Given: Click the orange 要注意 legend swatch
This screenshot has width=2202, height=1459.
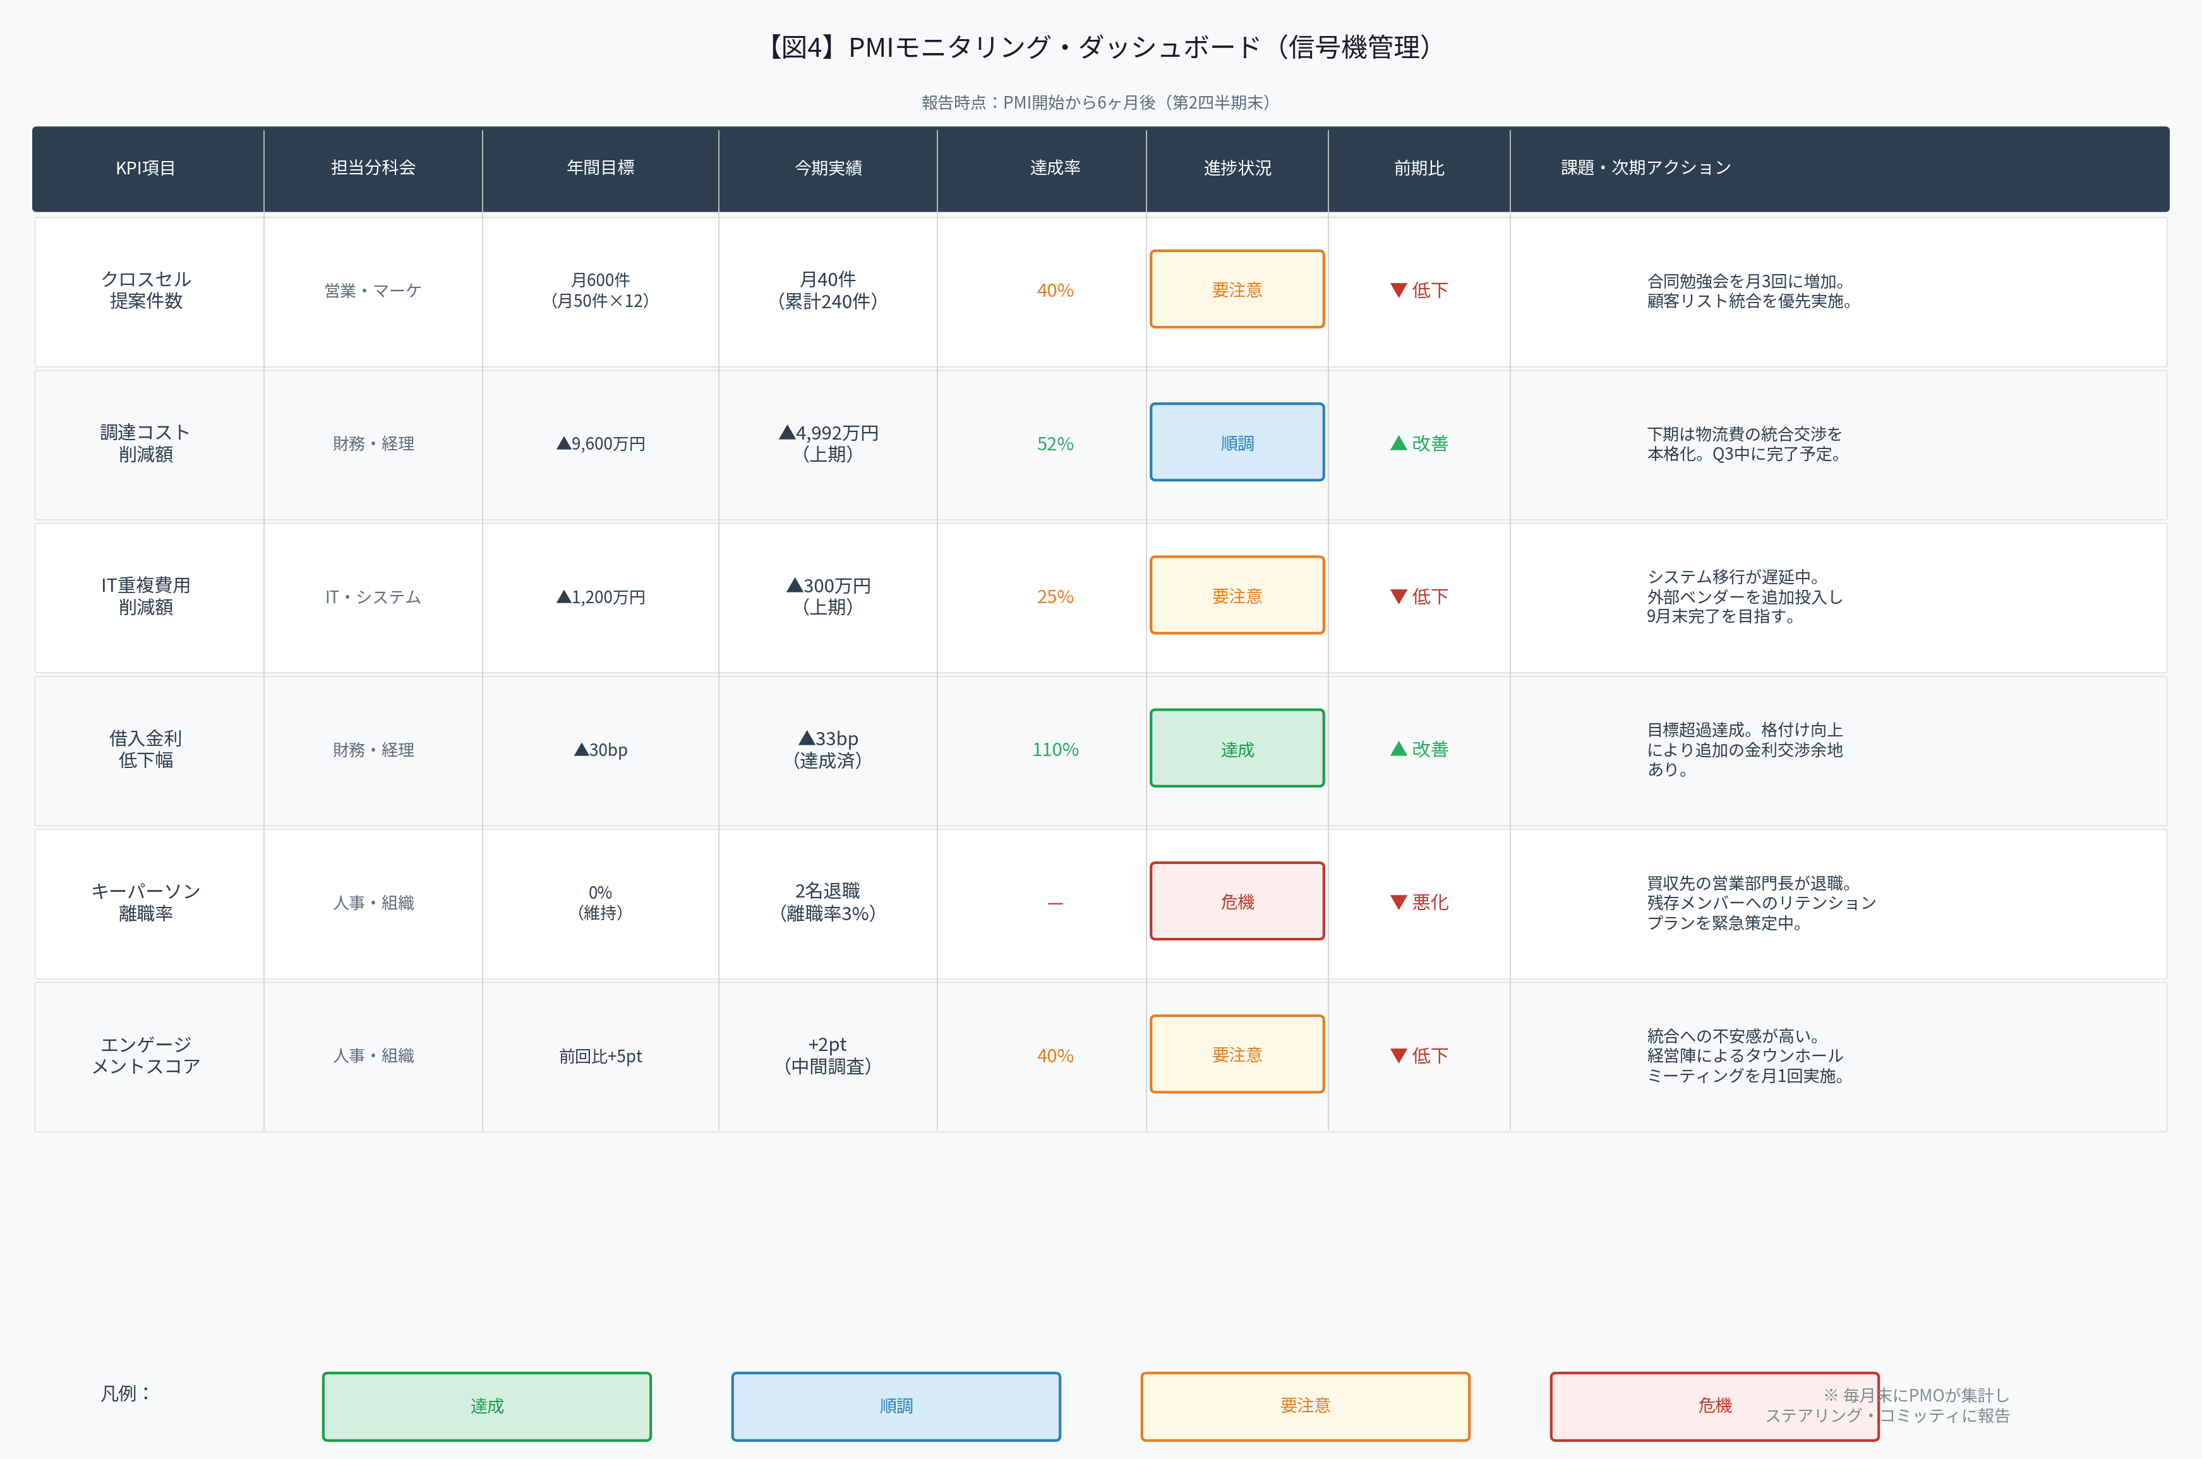Looking at the screenshot, I should coord(1305,1406).
